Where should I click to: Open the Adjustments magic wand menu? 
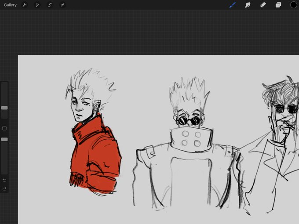(x=37, y=5)
